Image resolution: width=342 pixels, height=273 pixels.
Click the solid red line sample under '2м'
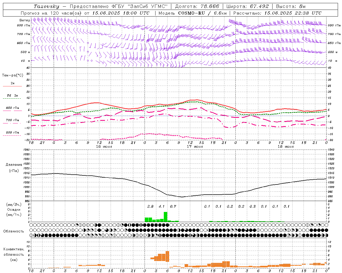click(x=12, y=86)
